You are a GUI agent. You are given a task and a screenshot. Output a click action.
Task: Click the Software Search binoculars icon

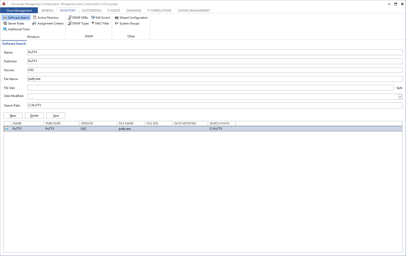(5, 17)
